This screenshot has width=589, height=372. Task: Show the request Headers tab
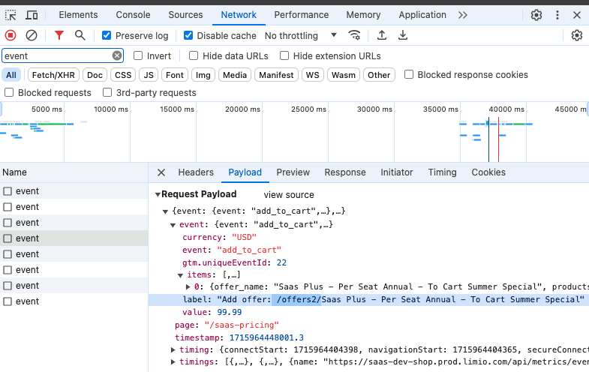pyautogui.click(x=196, y=172)
